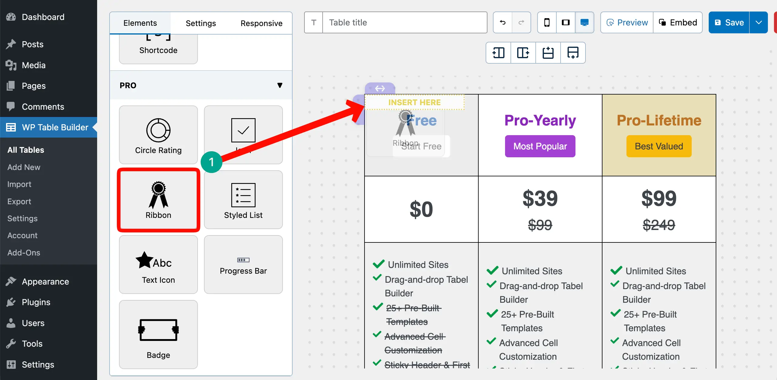Screen dimensions: 777x380
Task: Click the column resize handle above Free
Action: [x=380, y=88]
